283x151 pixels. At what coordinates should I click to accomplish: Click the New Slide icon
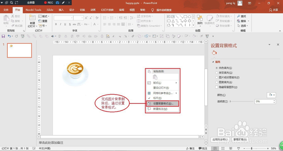(x=32, y=18)
